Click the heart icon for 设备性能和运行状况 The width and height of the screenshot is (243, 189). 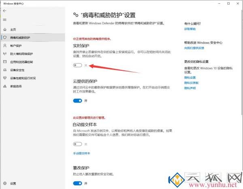[x=5, y=78]
